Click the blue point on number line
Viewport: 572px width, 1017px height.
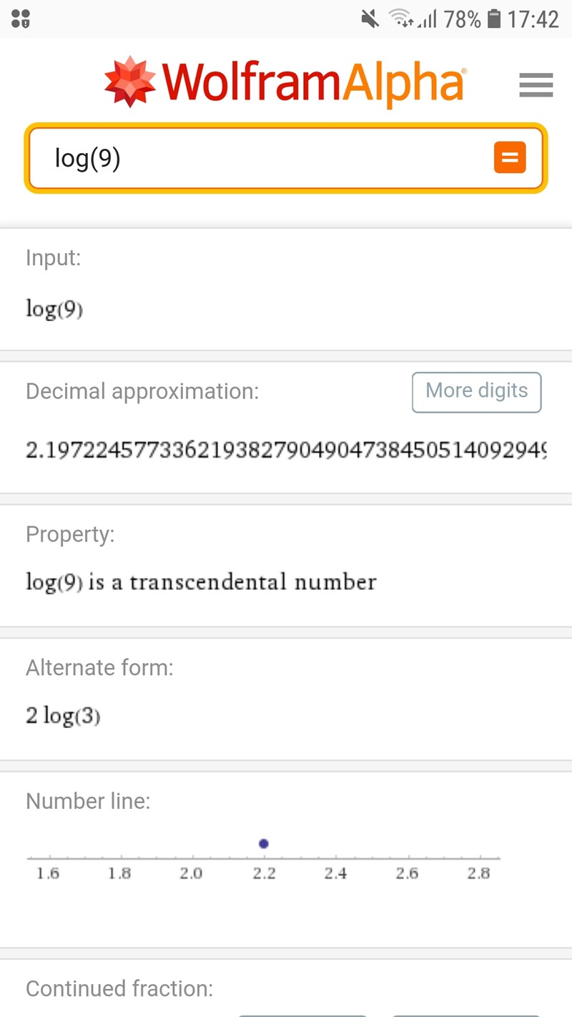click(x=264, y=844)
